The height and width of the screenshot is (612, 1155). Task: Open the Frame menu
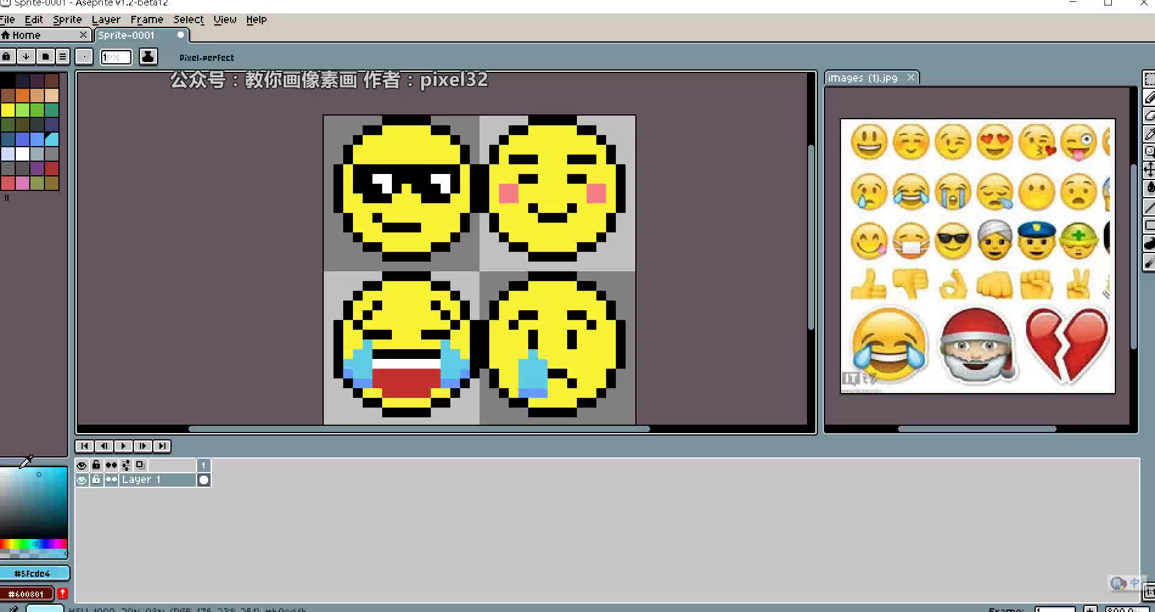pyautogui.click(x=147, y=19)
